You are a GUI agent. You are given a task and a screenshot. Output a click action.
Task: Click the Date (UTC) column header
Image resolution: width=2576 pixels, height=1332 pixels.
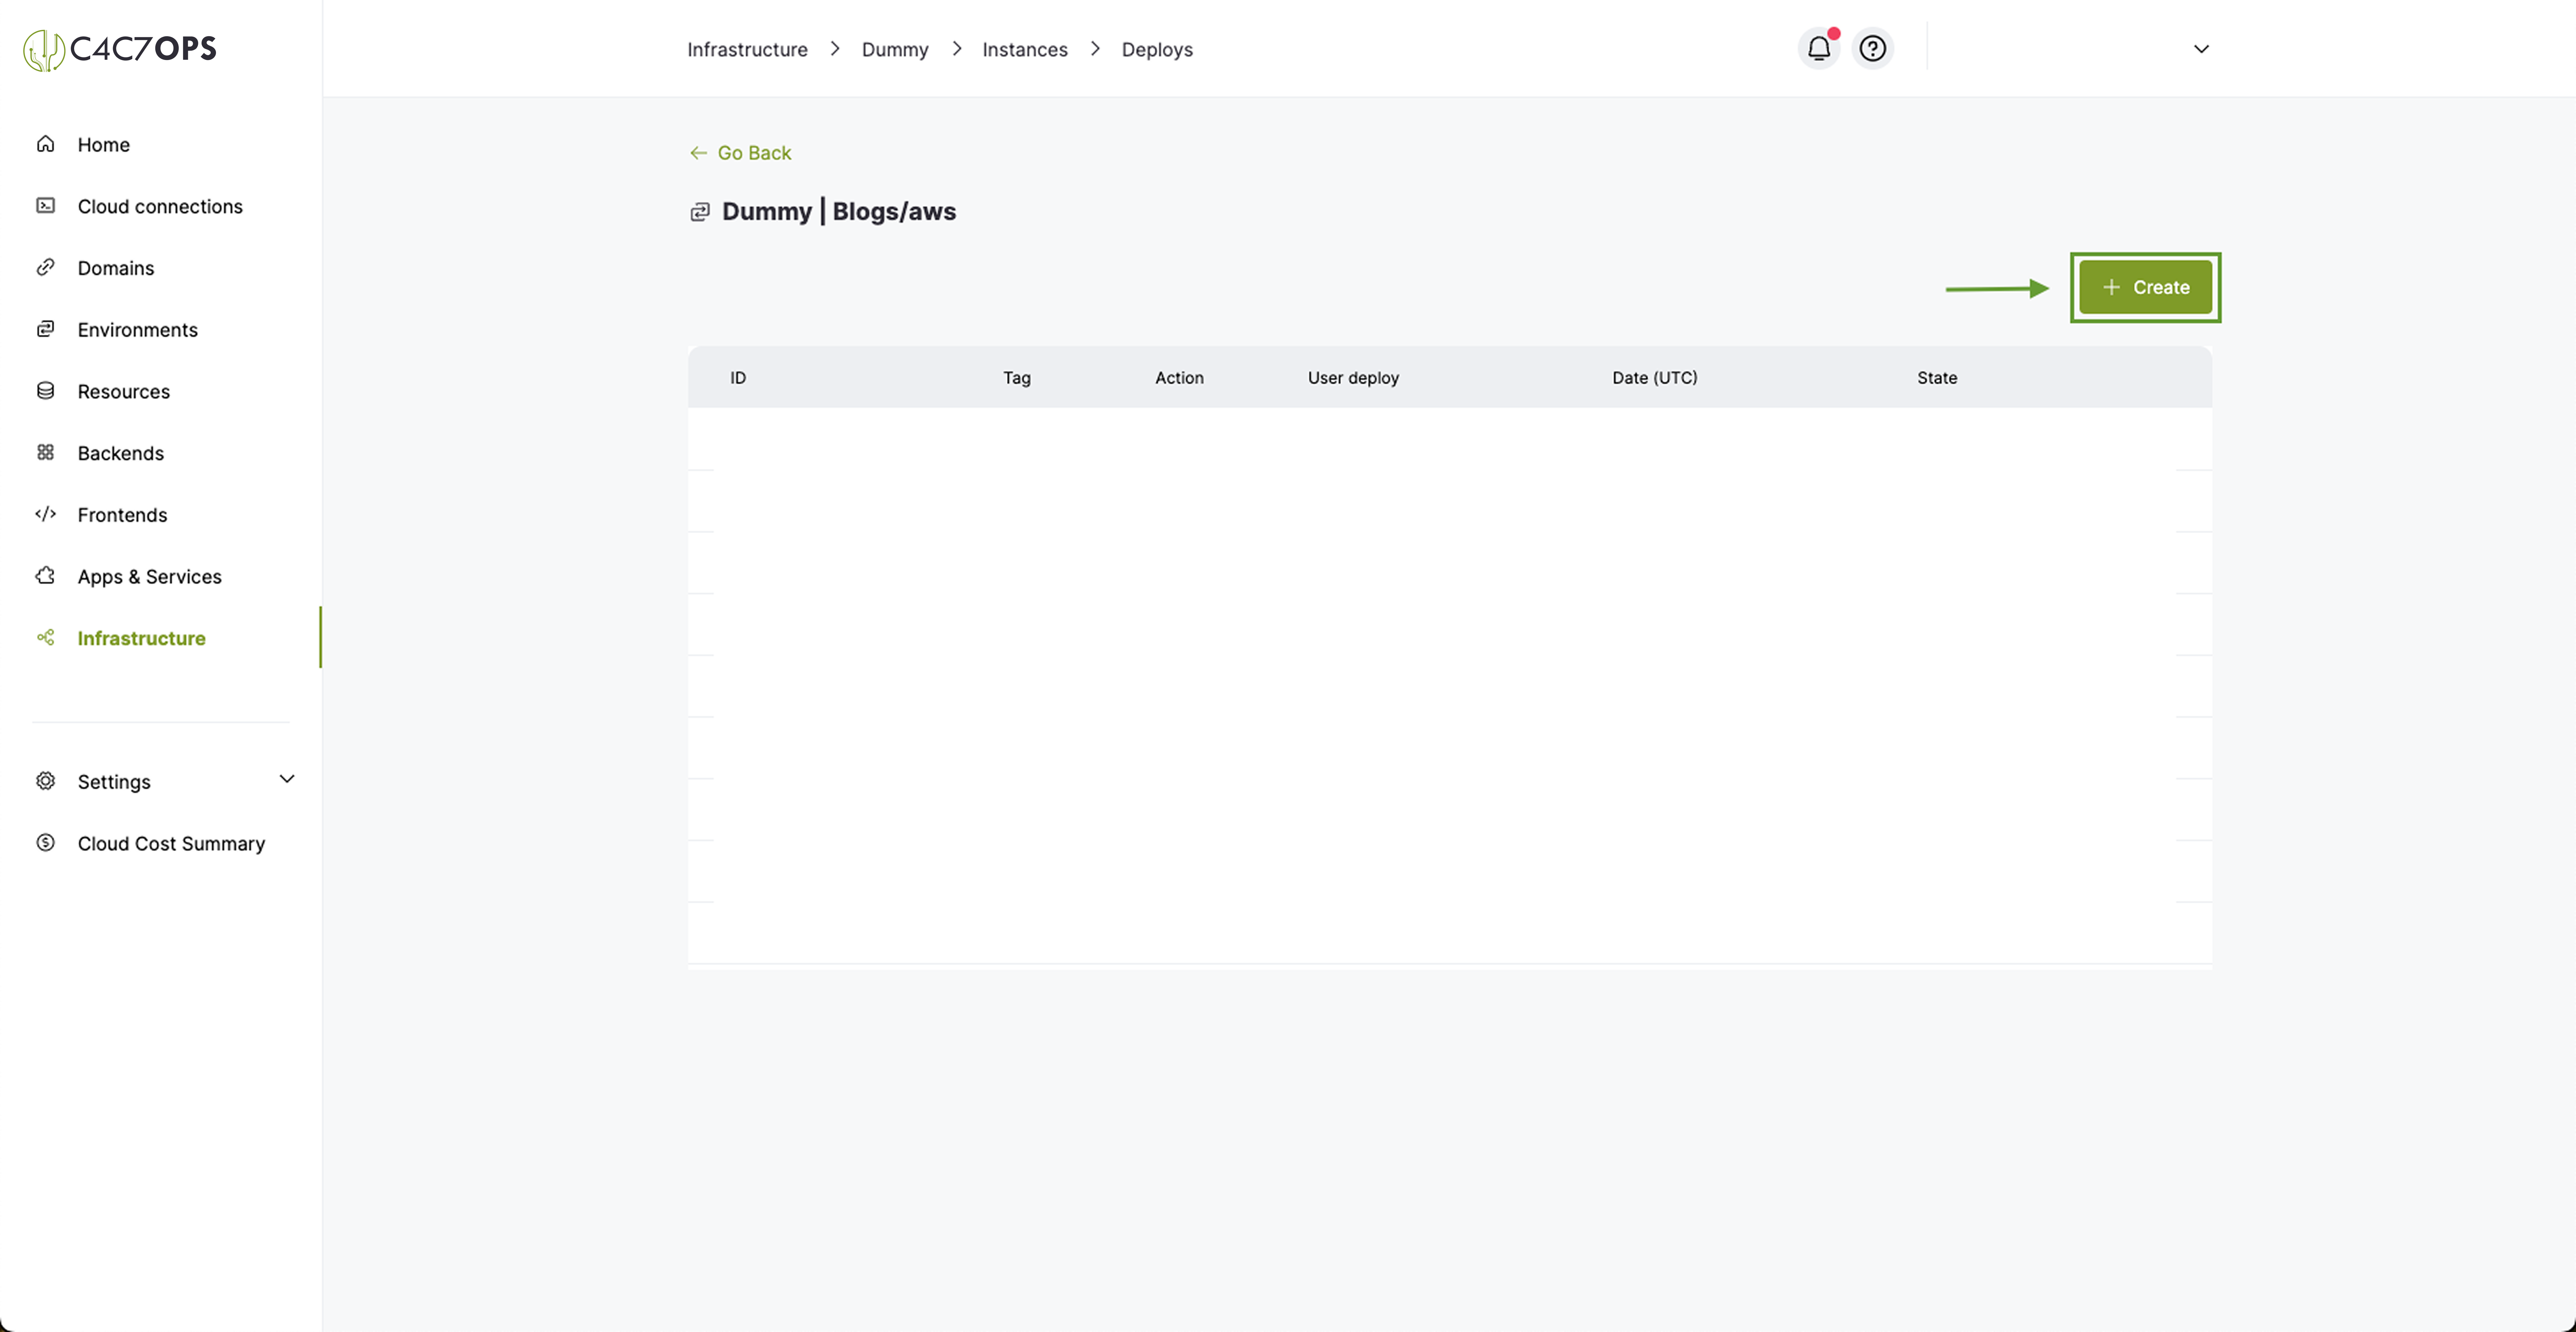(x=1655, y=378)
